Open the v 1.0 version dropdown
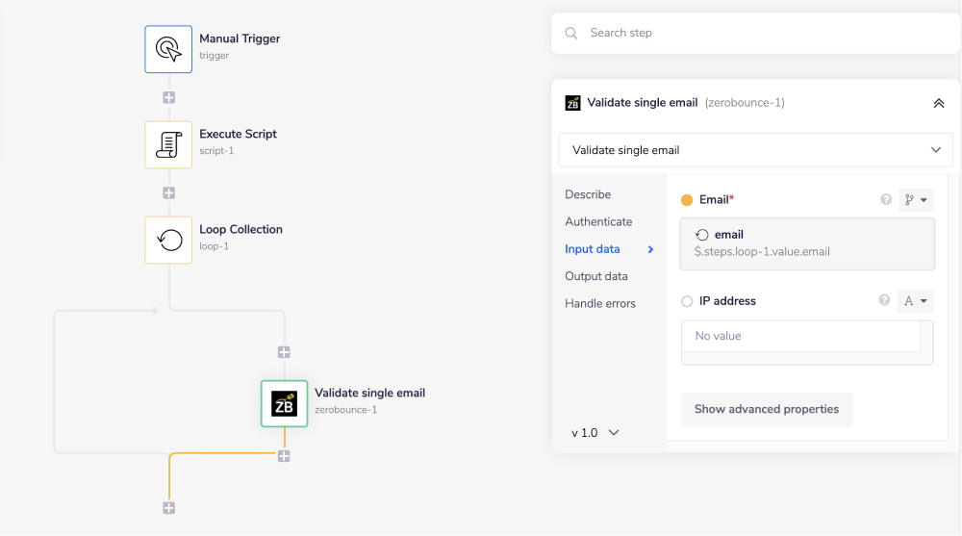This screenshot has width=962, height=536. tap(595, 433)
